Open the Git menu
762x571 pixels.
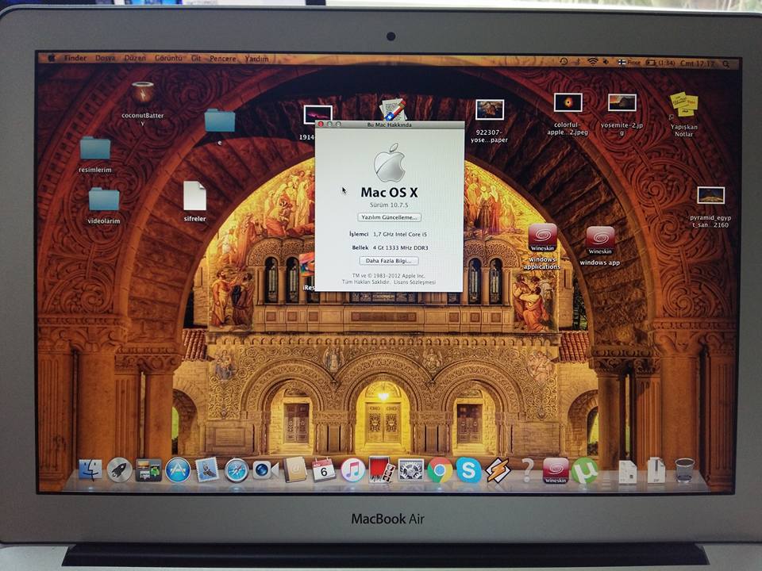click(x=196, y=58)
